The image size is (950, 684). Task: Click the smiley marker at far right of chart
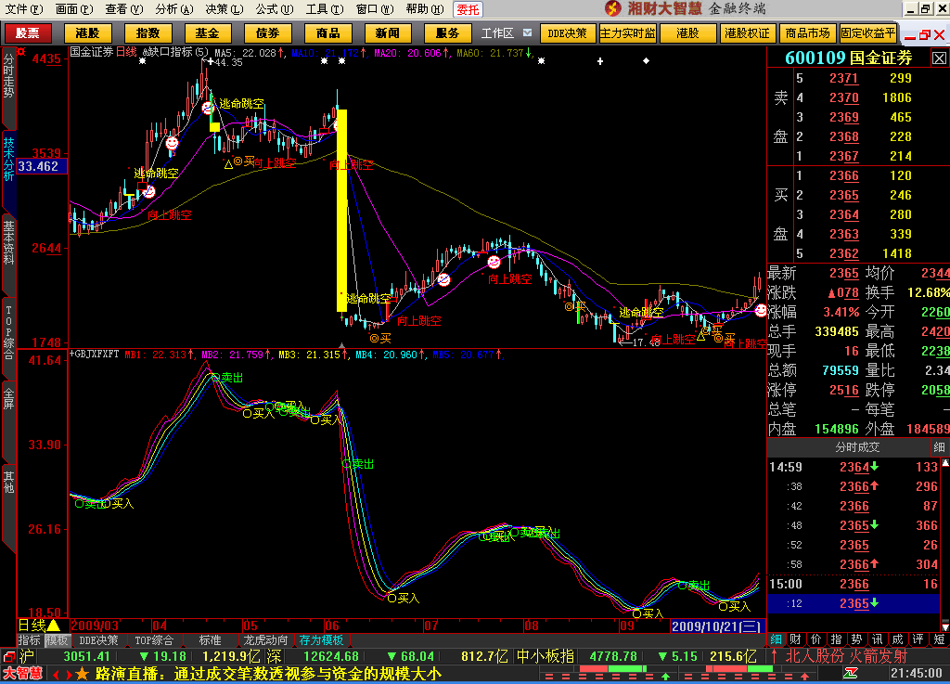click(761, 310)
